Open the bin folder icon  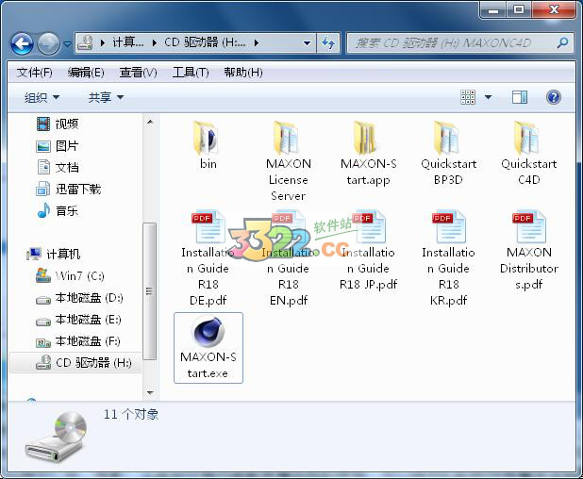(208, 139)
